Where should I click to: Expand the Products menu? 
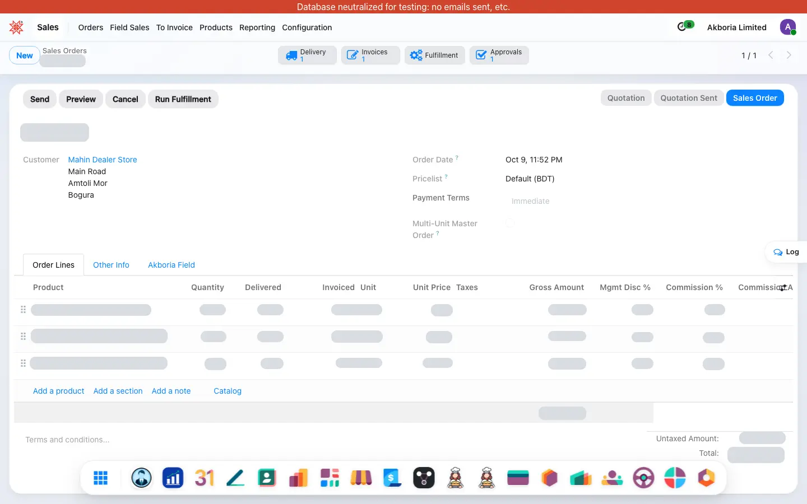click(x=216, y=27)
